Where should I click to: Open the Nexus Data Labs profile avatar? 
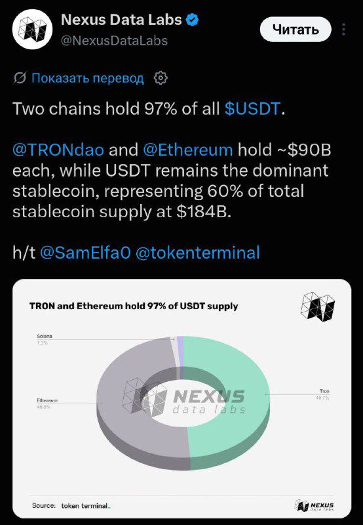click(32, 30)
